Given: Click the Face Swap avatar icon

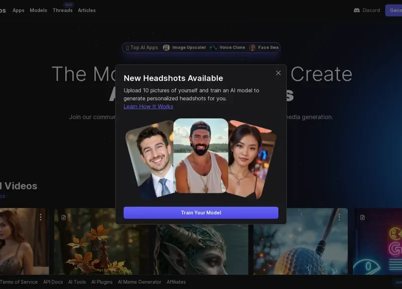Looking at the screenshot, I should 252,47.
